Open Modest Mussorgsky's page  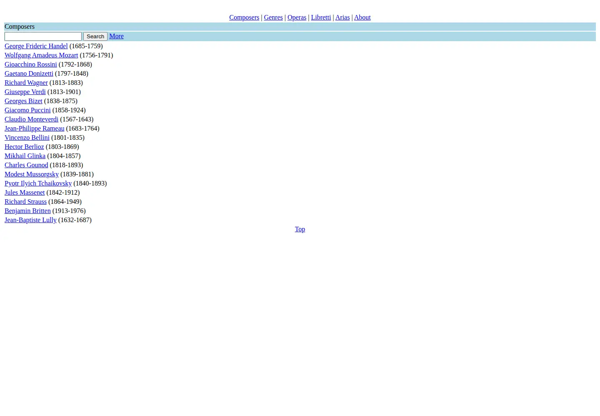[32, 174]
